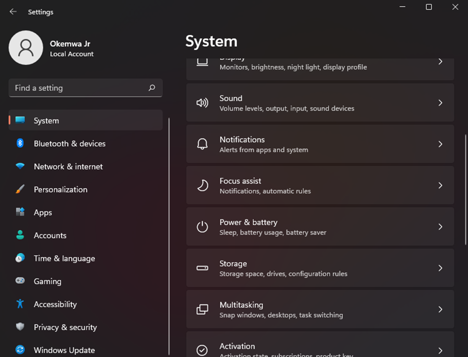Expand the Storage settings chevron
Screen dimensions: 468x357
pos(440,268)
